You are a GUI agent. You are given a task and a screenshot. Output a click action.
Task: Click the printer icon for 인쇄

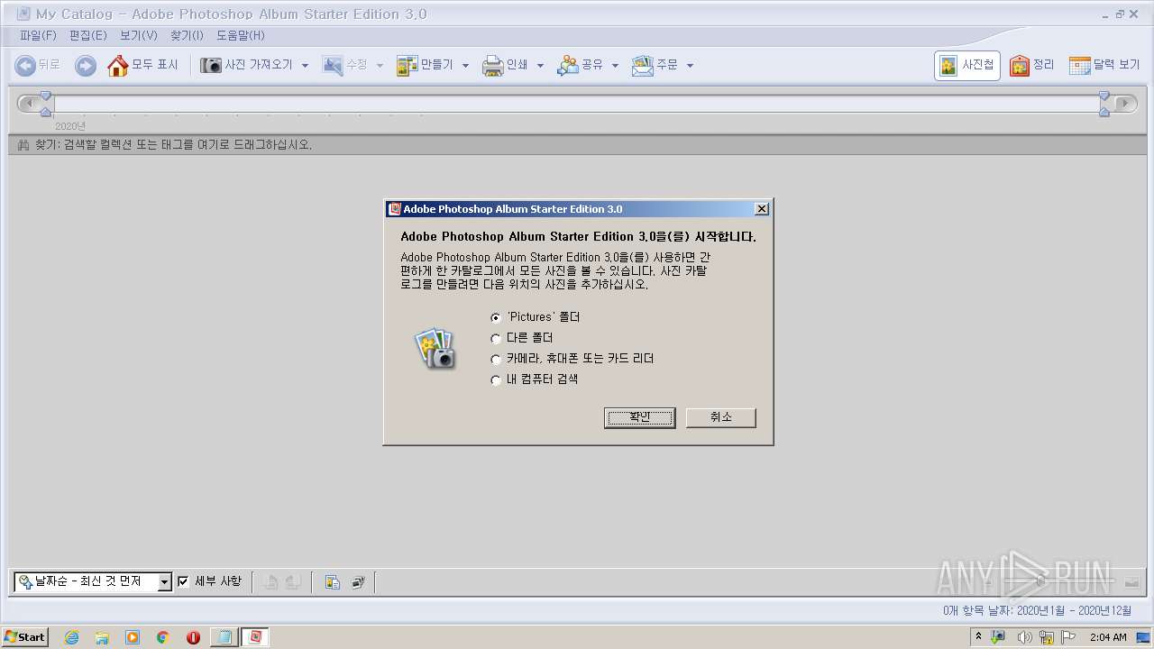tap(492, 66)
